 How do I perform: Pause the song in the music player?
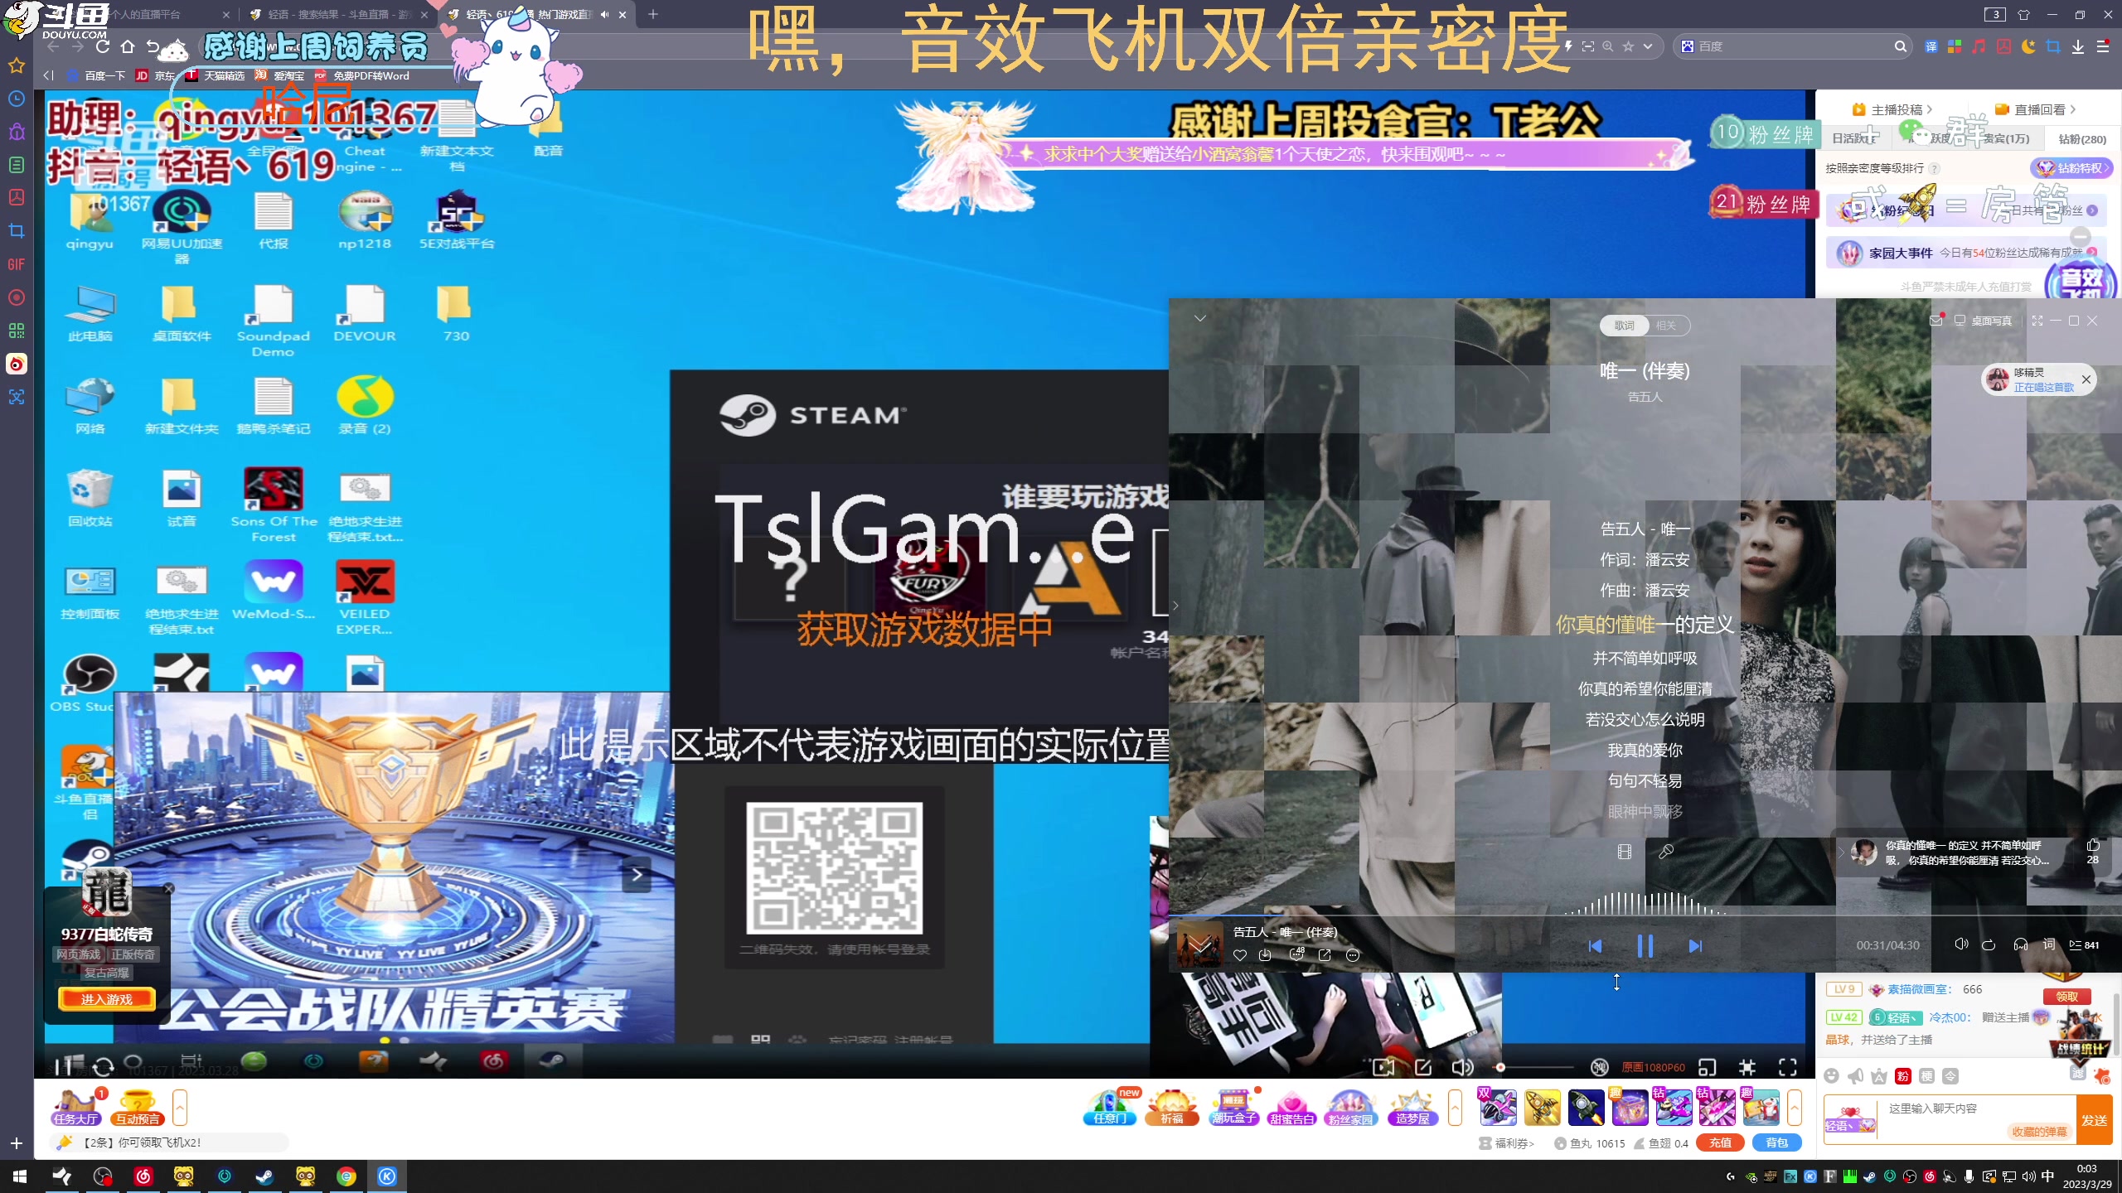point(1645,945)
